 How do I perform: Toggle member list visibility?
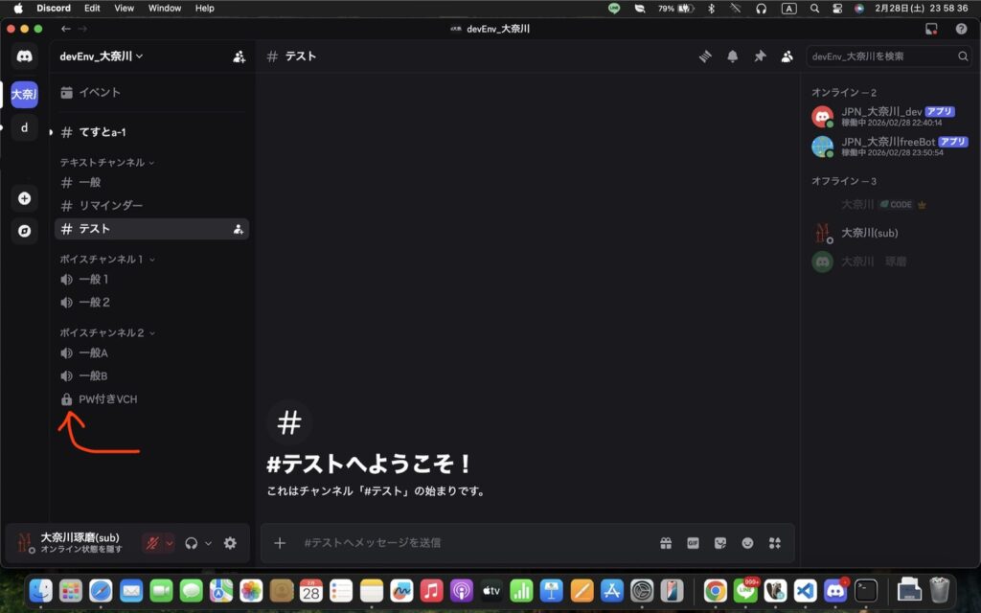click(787, 57)
